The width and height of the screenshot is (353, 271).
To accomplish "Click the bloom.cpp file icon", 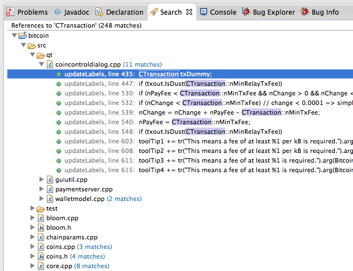I will point(41,218).
